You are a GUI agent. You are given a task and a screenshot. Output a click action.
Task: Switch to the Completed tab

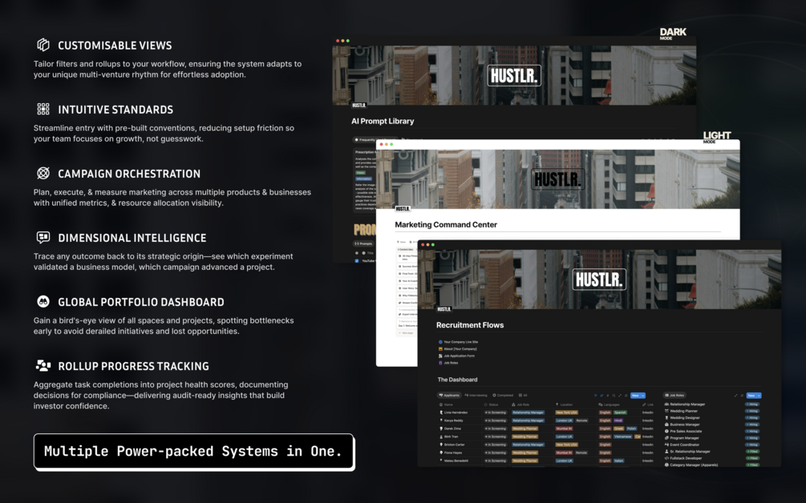tap(503, 395)
